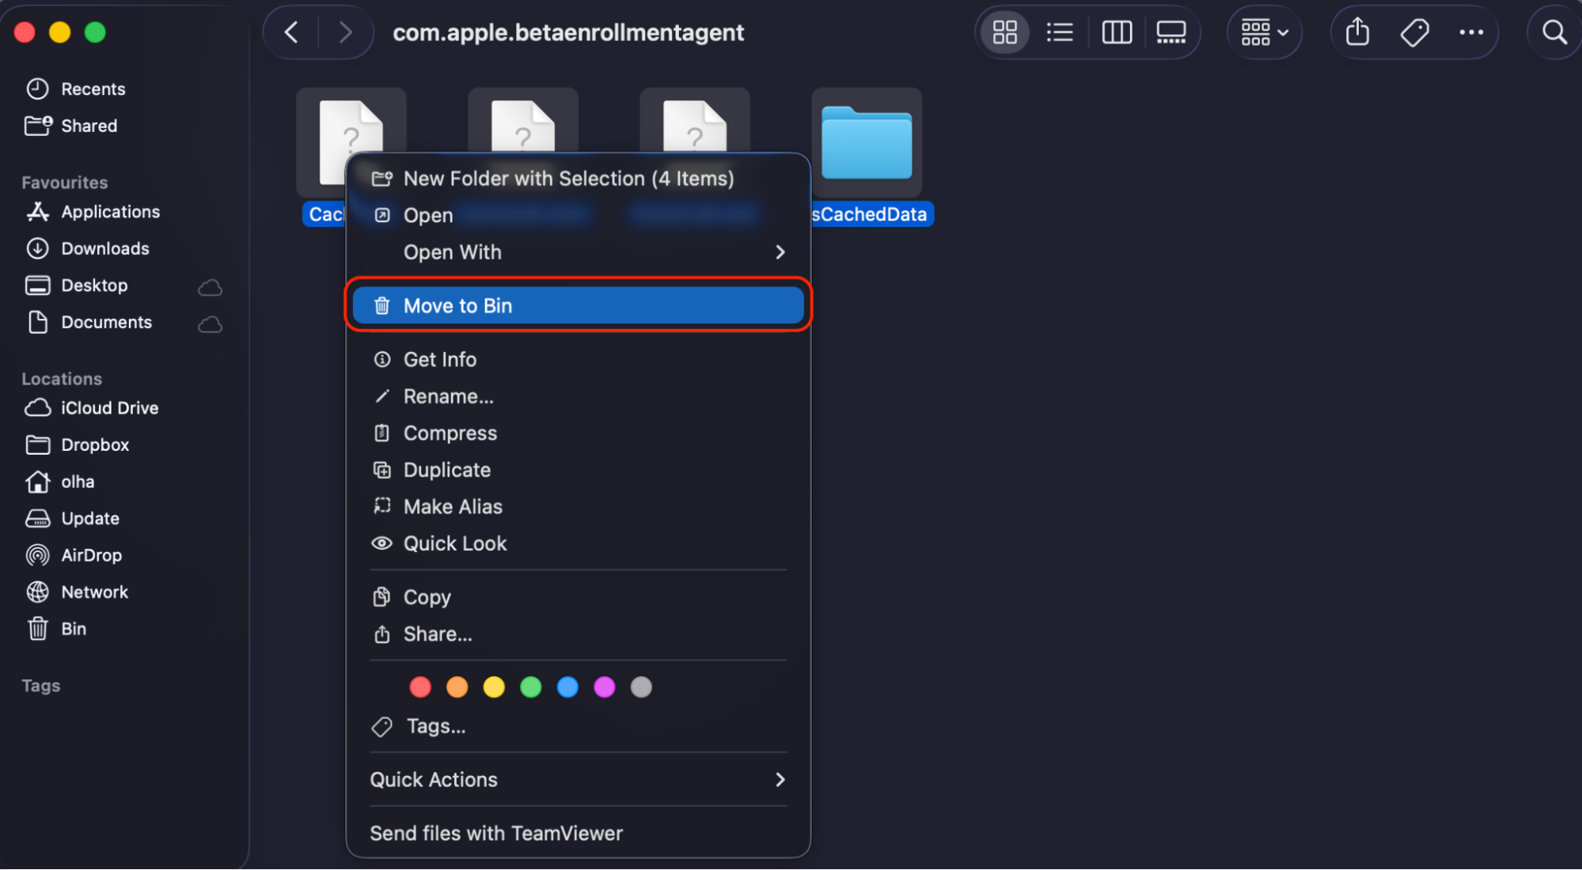Choose Quick Look from the context menu
Screen dimensions: 1582x870
578,543
